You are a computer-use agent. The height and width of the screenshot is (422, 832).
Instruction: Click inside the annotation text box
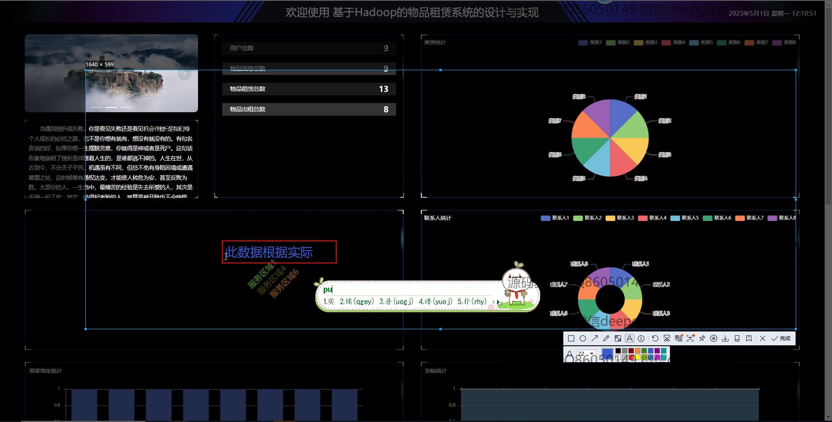[279, 252]
